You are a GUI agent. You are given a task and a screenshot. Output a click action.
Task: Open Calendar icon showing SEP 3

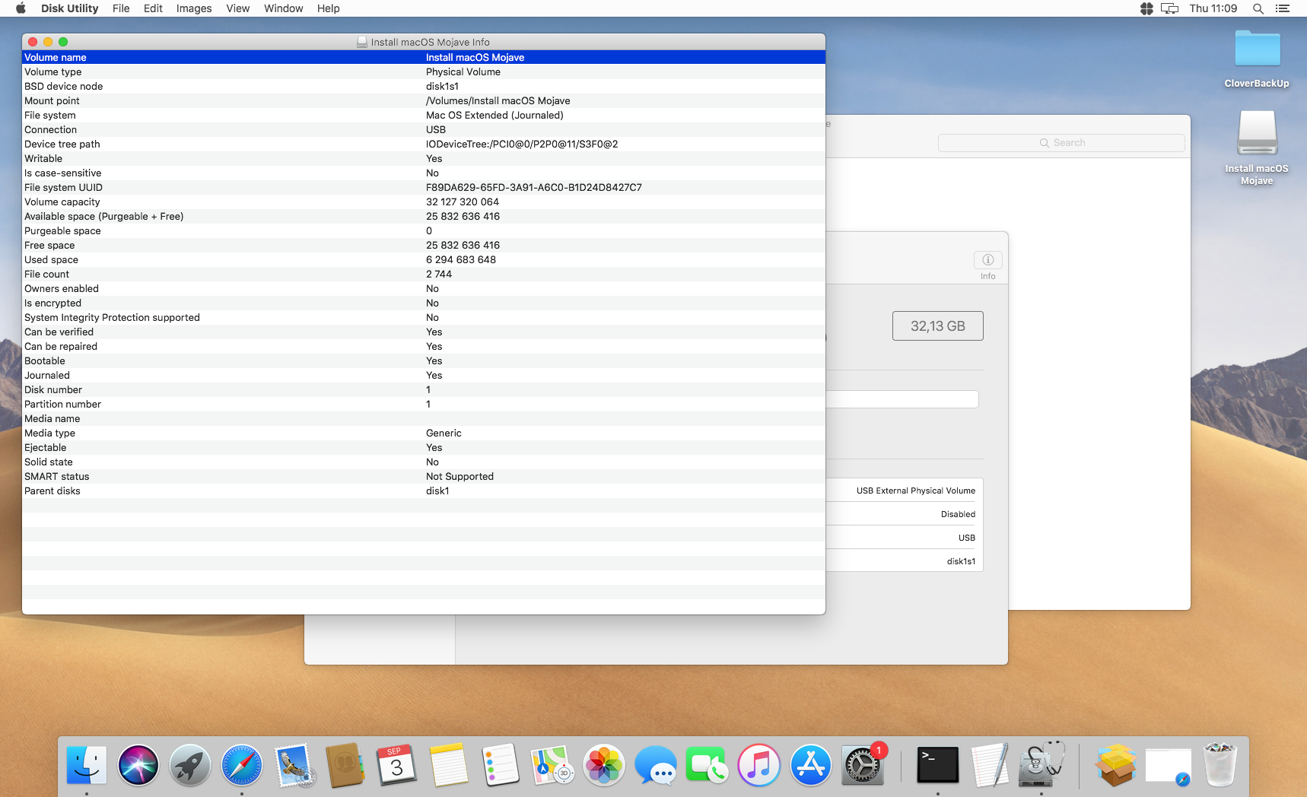click(x=396, y=765)
